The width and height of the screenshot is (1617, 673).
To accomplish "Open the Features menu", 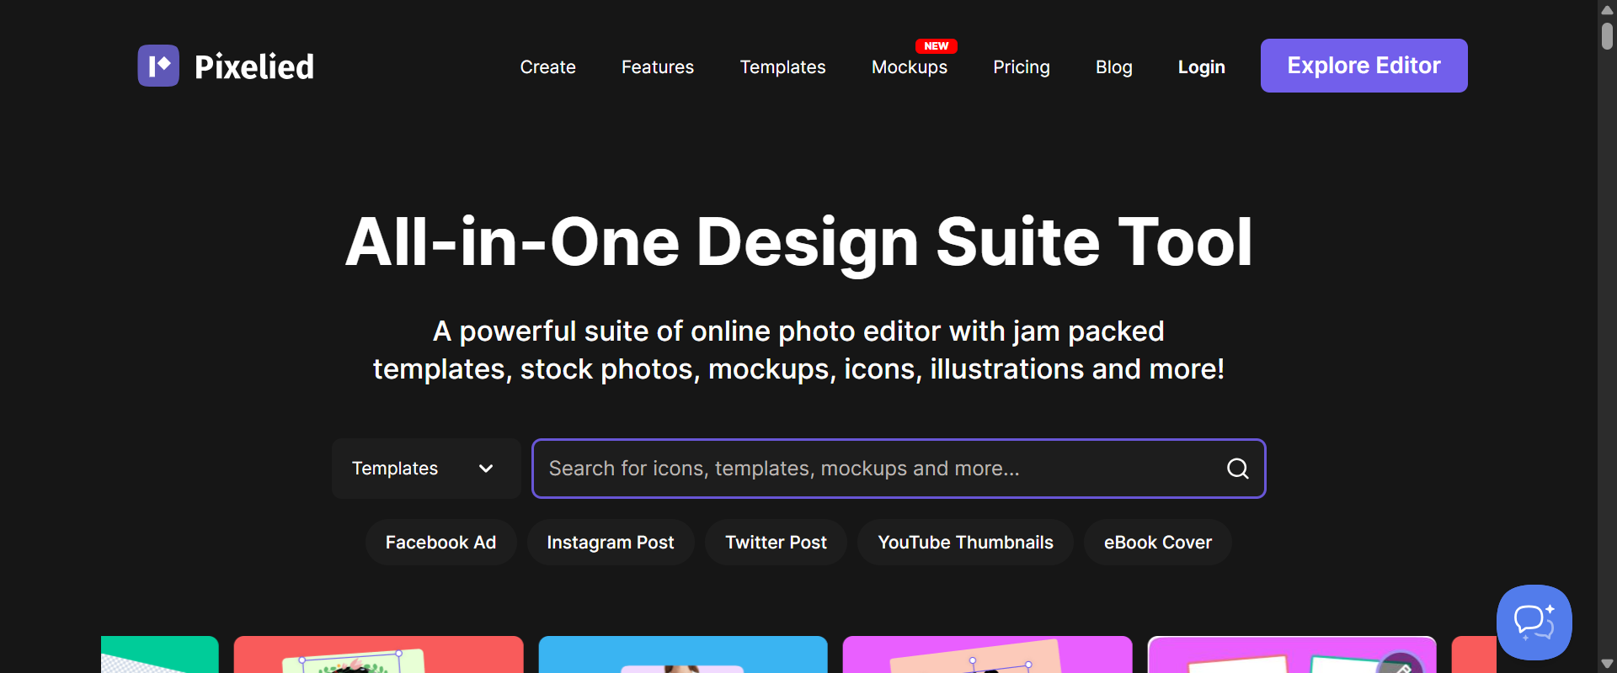I will tap(658, 67).
